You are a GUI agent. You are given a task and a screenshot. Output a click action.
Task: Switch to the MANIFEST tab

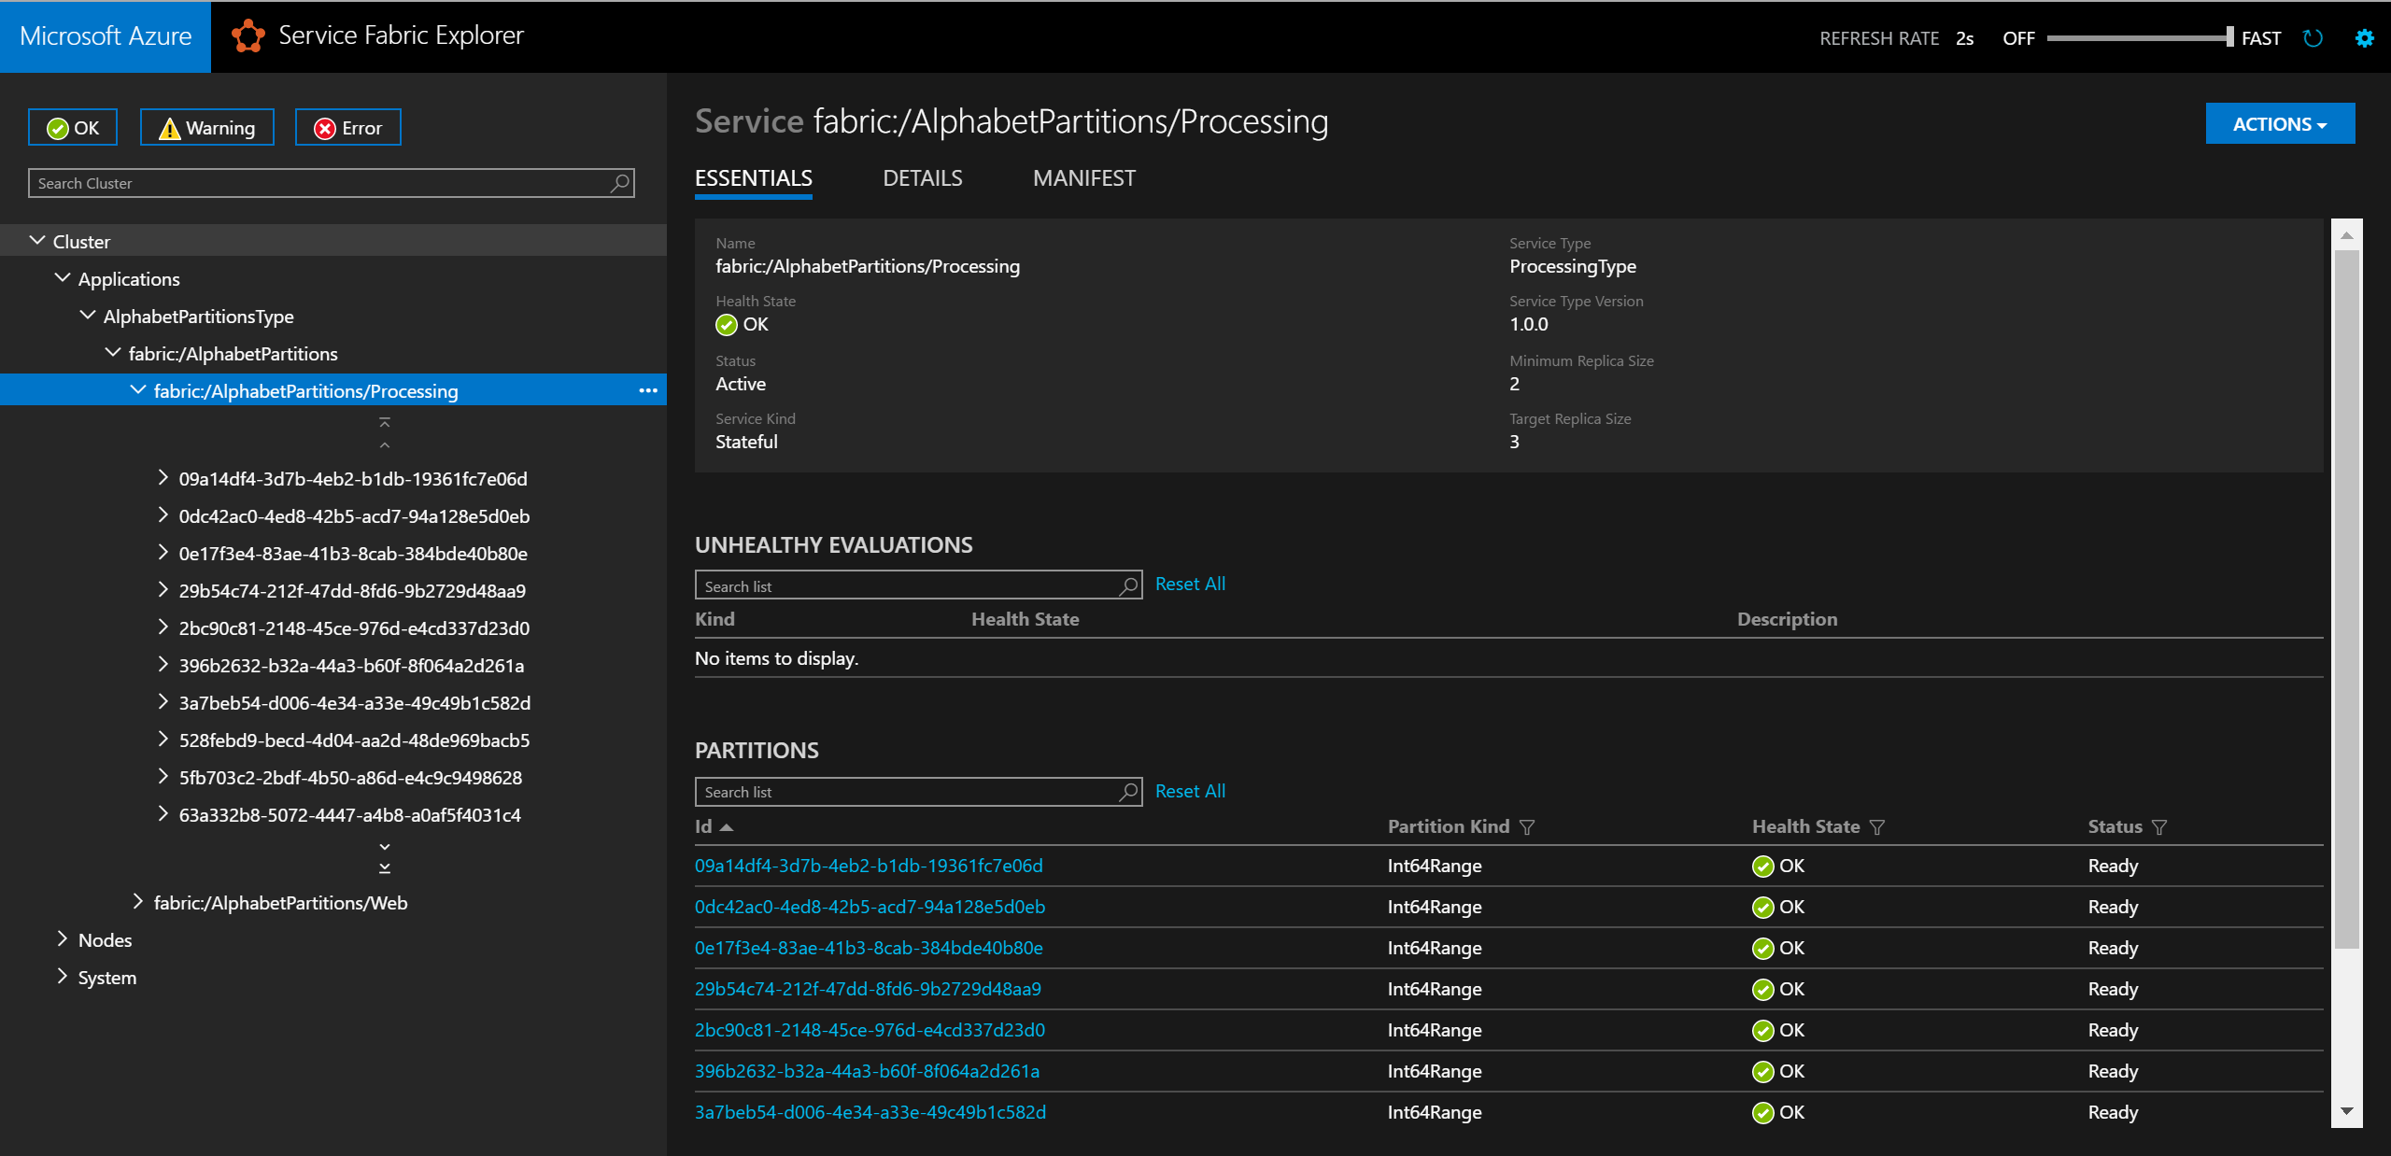point(1085,178)
